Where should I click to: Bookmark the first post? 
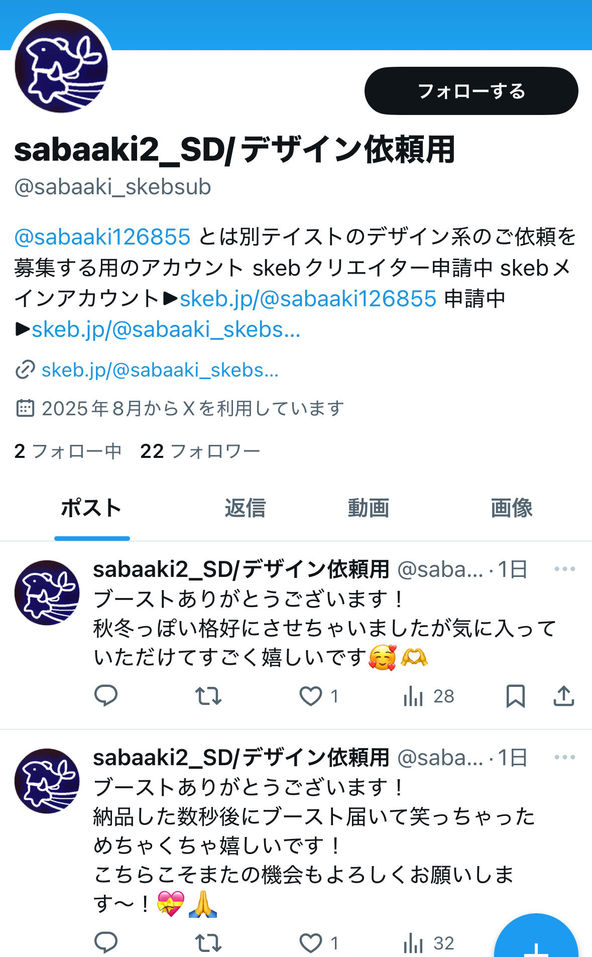pyautogui.click(x=515, y=696)
